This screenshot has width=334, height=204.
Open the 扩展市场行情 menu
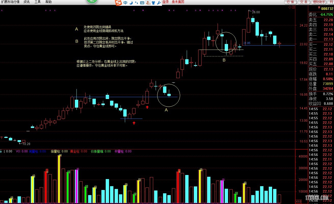(10, 2)
